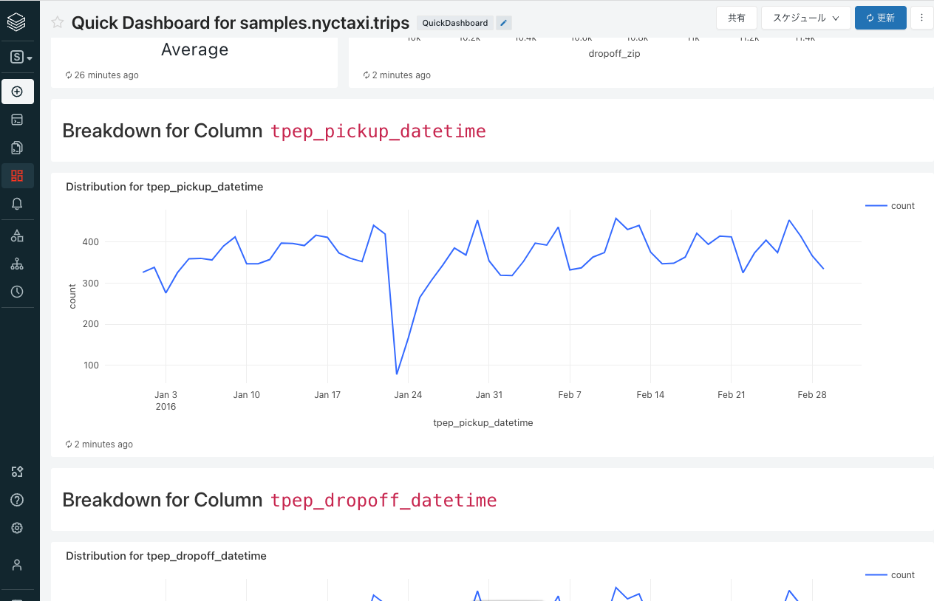Screen dimensions: 934x601
Task: Click the Create new plus icon
Action: 18,92
